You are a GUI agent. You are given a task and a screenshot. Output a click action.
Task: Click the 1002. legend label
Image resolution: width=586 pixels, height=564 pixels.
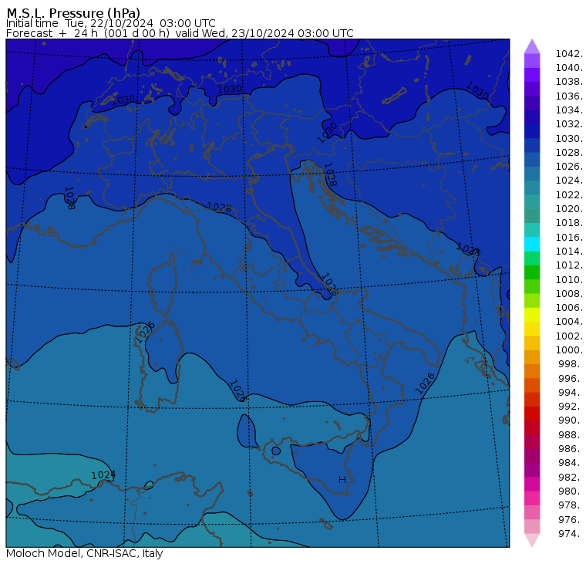pos(569,336)
